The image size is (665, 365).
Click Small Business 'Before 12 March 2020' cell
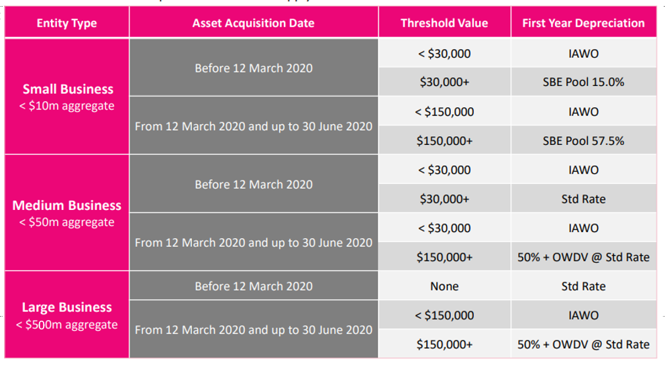pyautogui.click(x=254, y=68)
